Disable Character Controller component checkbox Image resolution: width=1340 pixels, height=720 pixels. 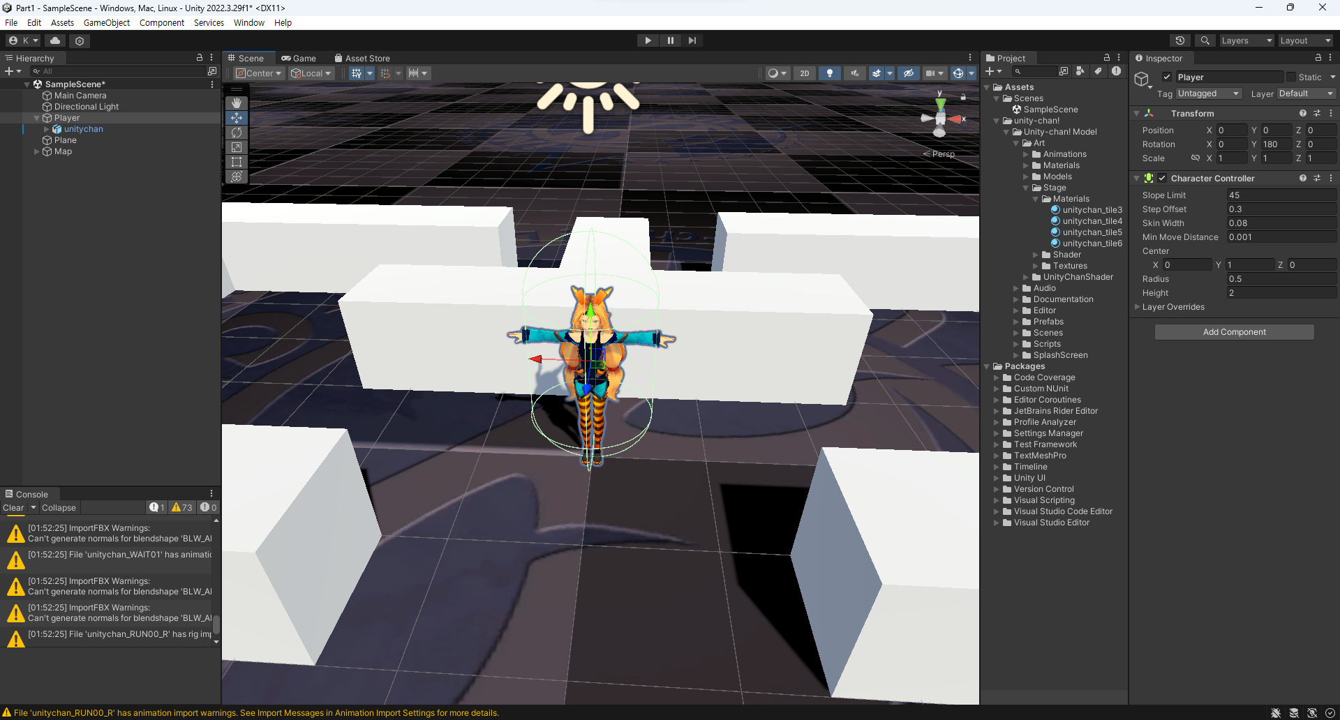pyautogui.click(x=1162, y=179)
